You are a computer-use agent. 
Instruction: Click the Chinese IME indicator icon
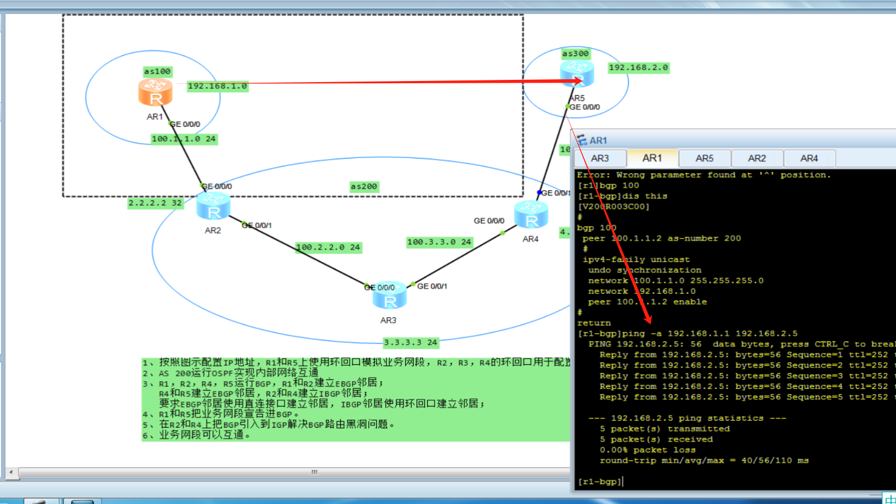890,498
